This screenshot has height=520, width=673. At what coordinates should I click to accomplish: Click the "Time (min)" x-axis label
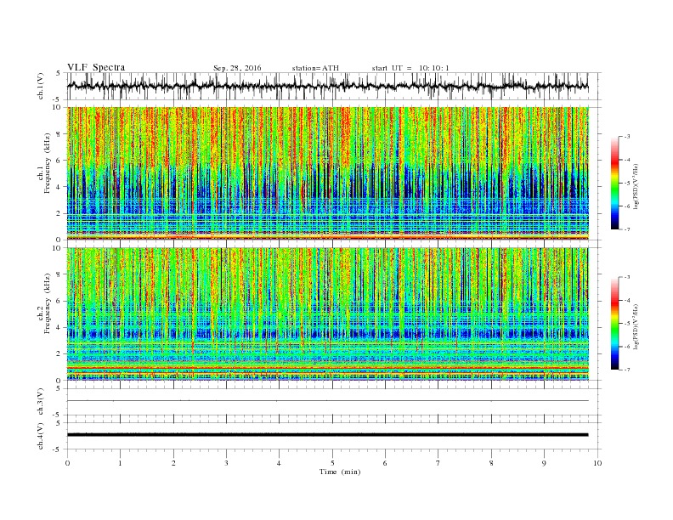(x=340, y=472)
